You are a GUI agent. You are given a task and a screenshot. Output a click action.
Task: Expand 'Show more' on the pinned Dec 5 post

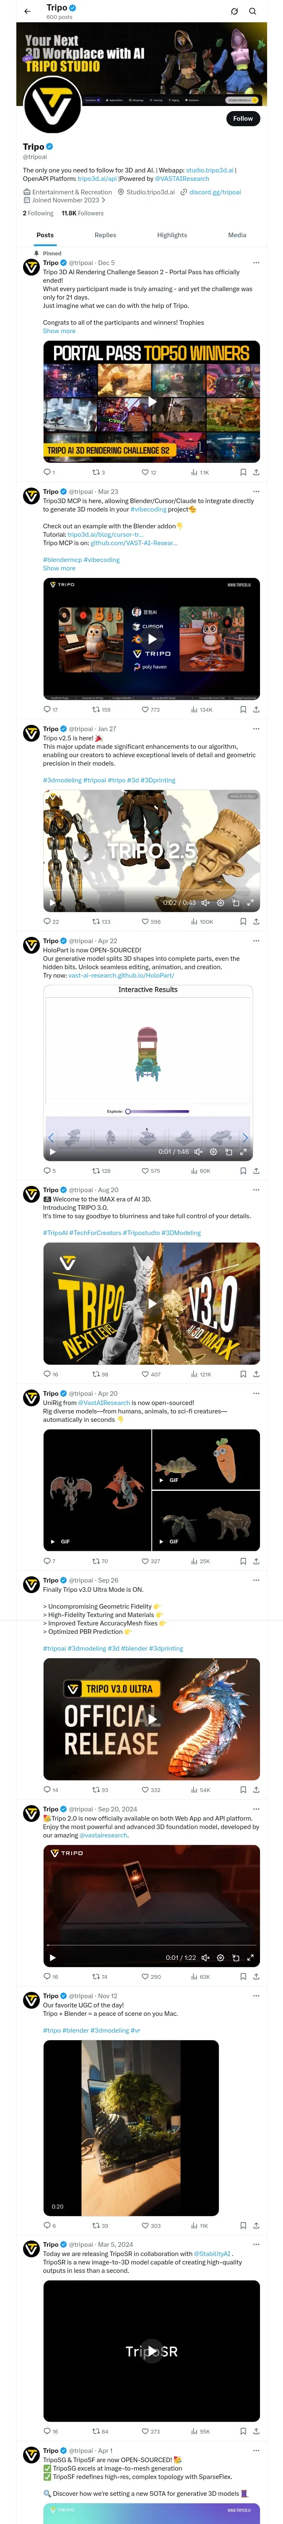coord(59,331)
